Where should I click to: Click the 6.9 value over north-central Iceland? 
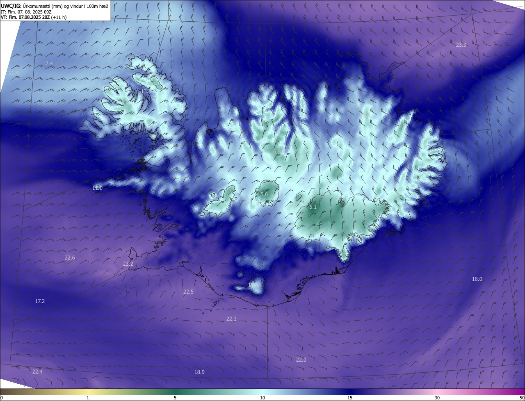(x=277, y=151)
